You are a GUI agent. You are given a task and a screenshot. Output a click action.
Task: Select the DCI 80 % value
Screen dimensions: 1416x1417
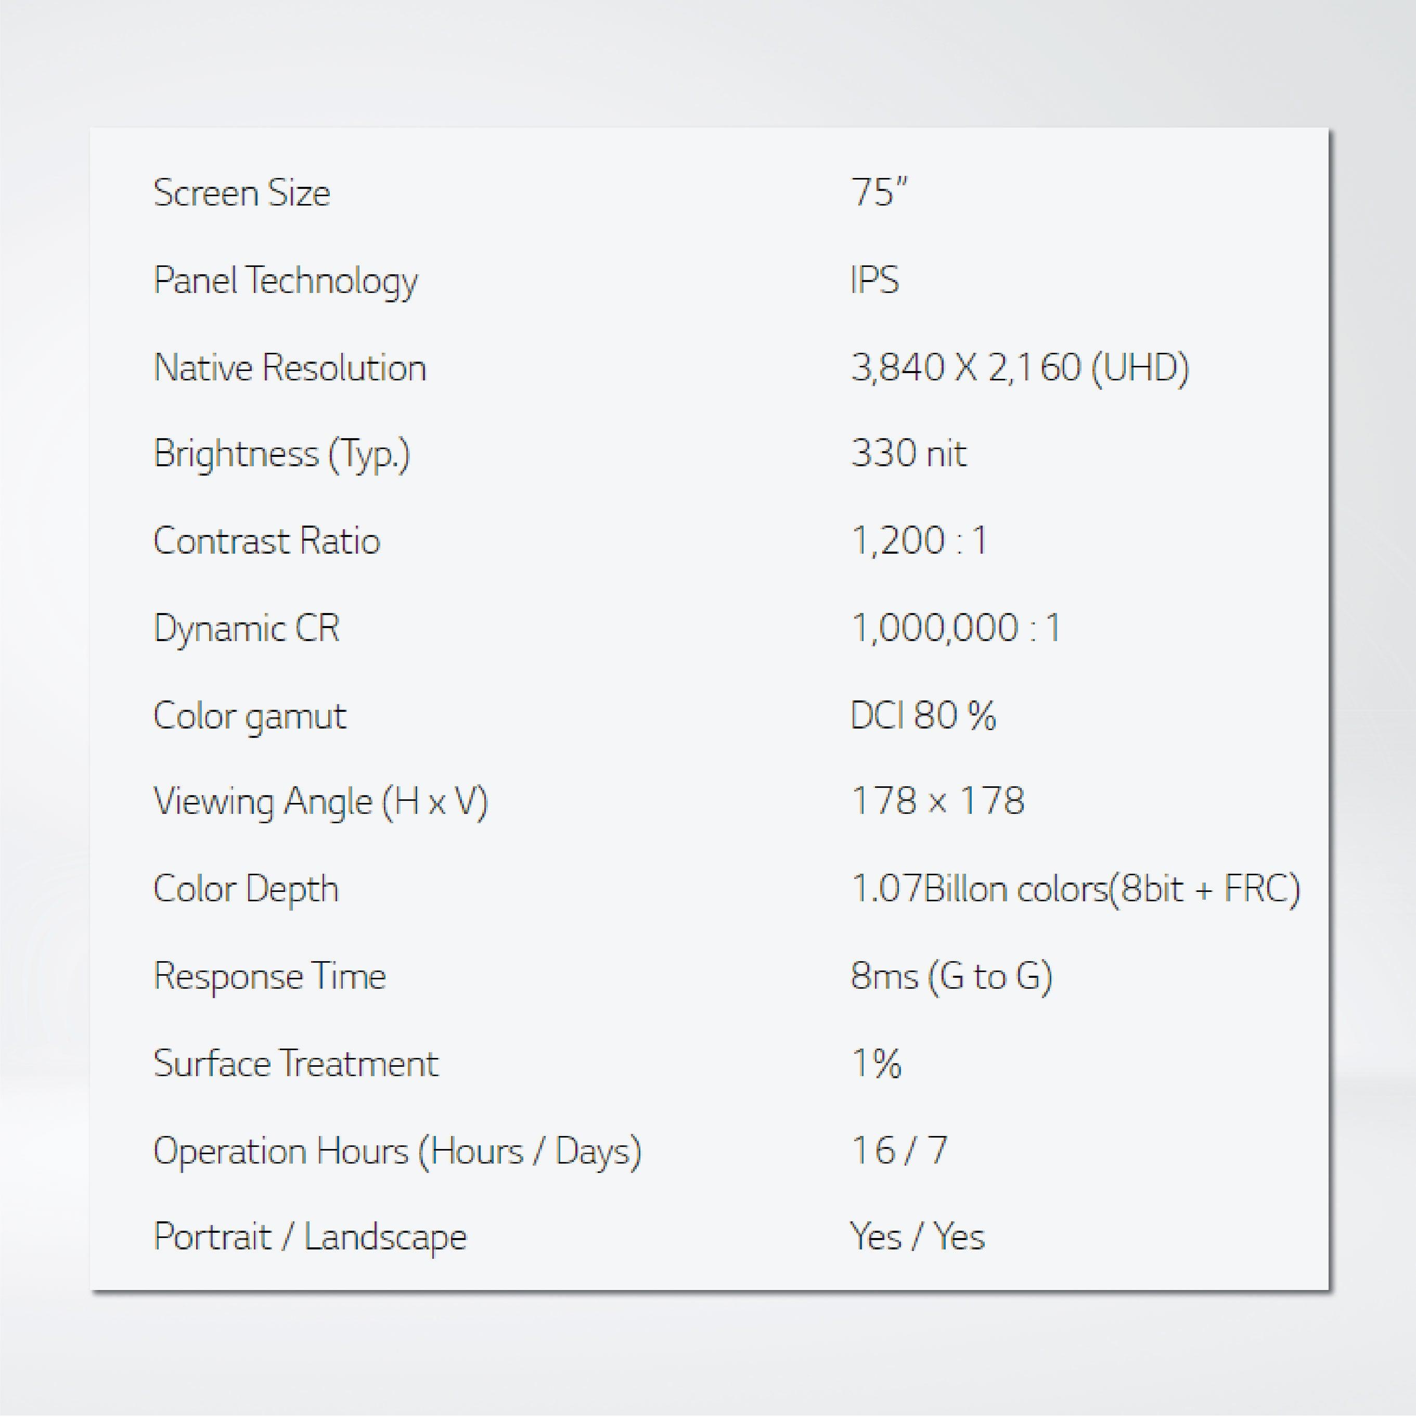(923, 715)
